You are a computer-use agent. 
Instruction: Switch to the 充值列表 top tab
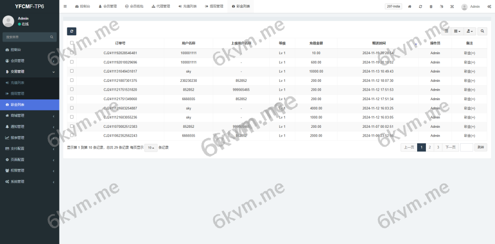(188, 6)
